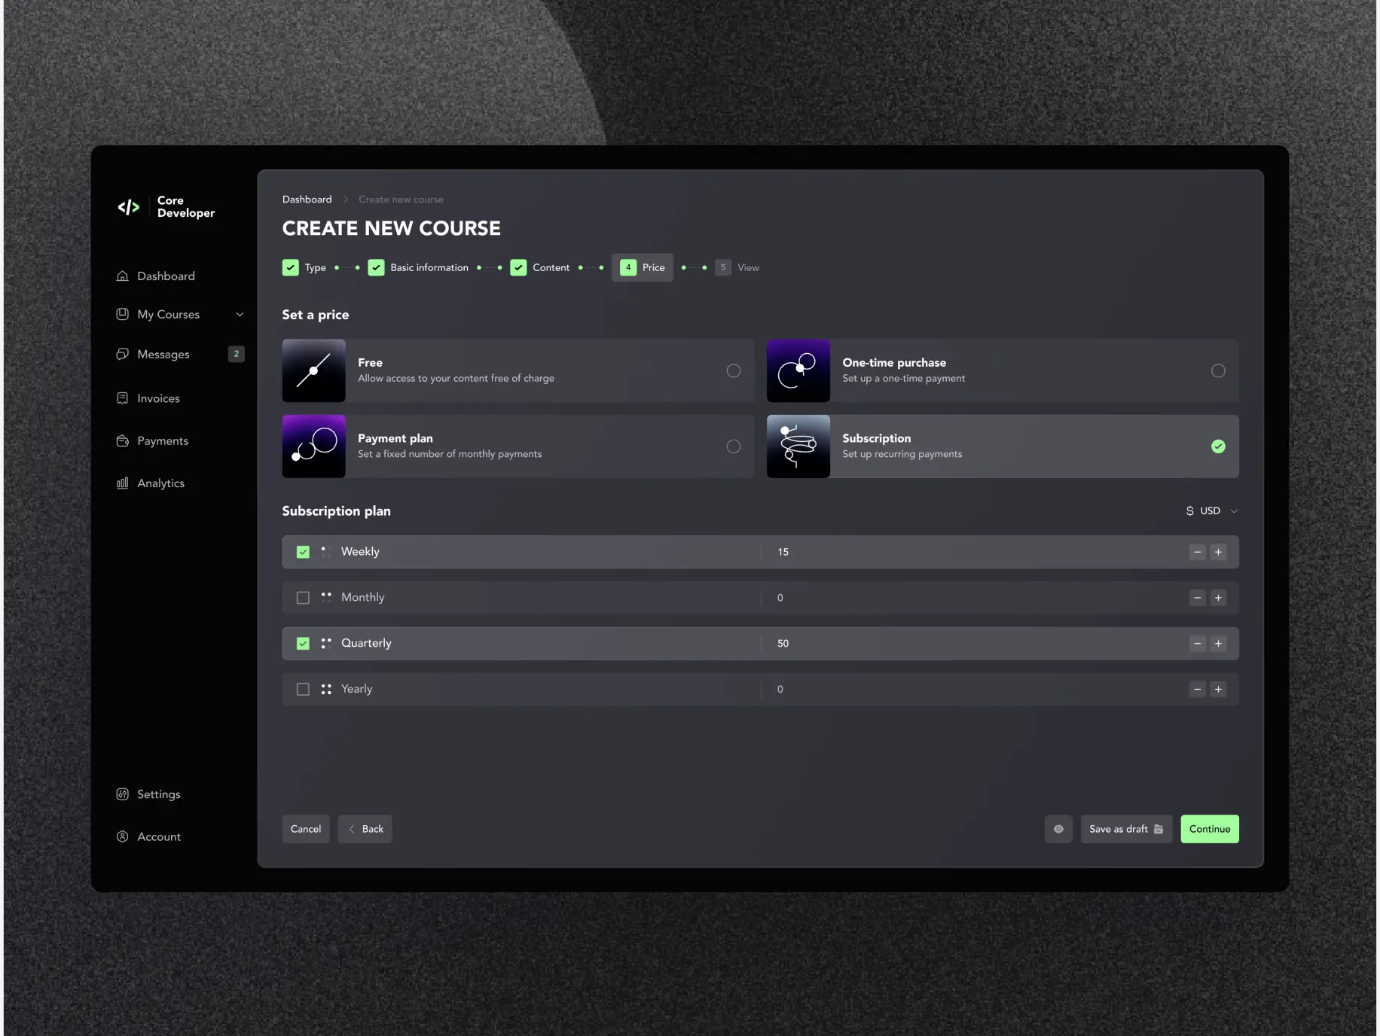The image size is (1380, 1036).
Task: Click the drag handle on Quarterly row
Action: (x=326, y=644)
